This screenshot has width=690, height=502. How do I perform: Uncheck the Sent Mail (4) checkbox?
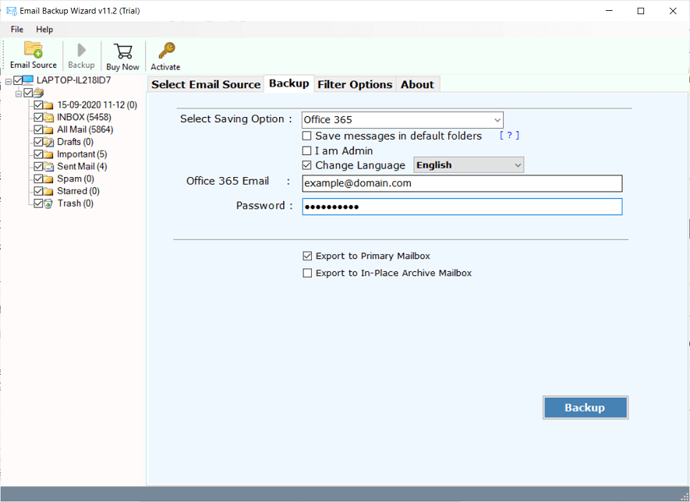[x=38, y=167]
